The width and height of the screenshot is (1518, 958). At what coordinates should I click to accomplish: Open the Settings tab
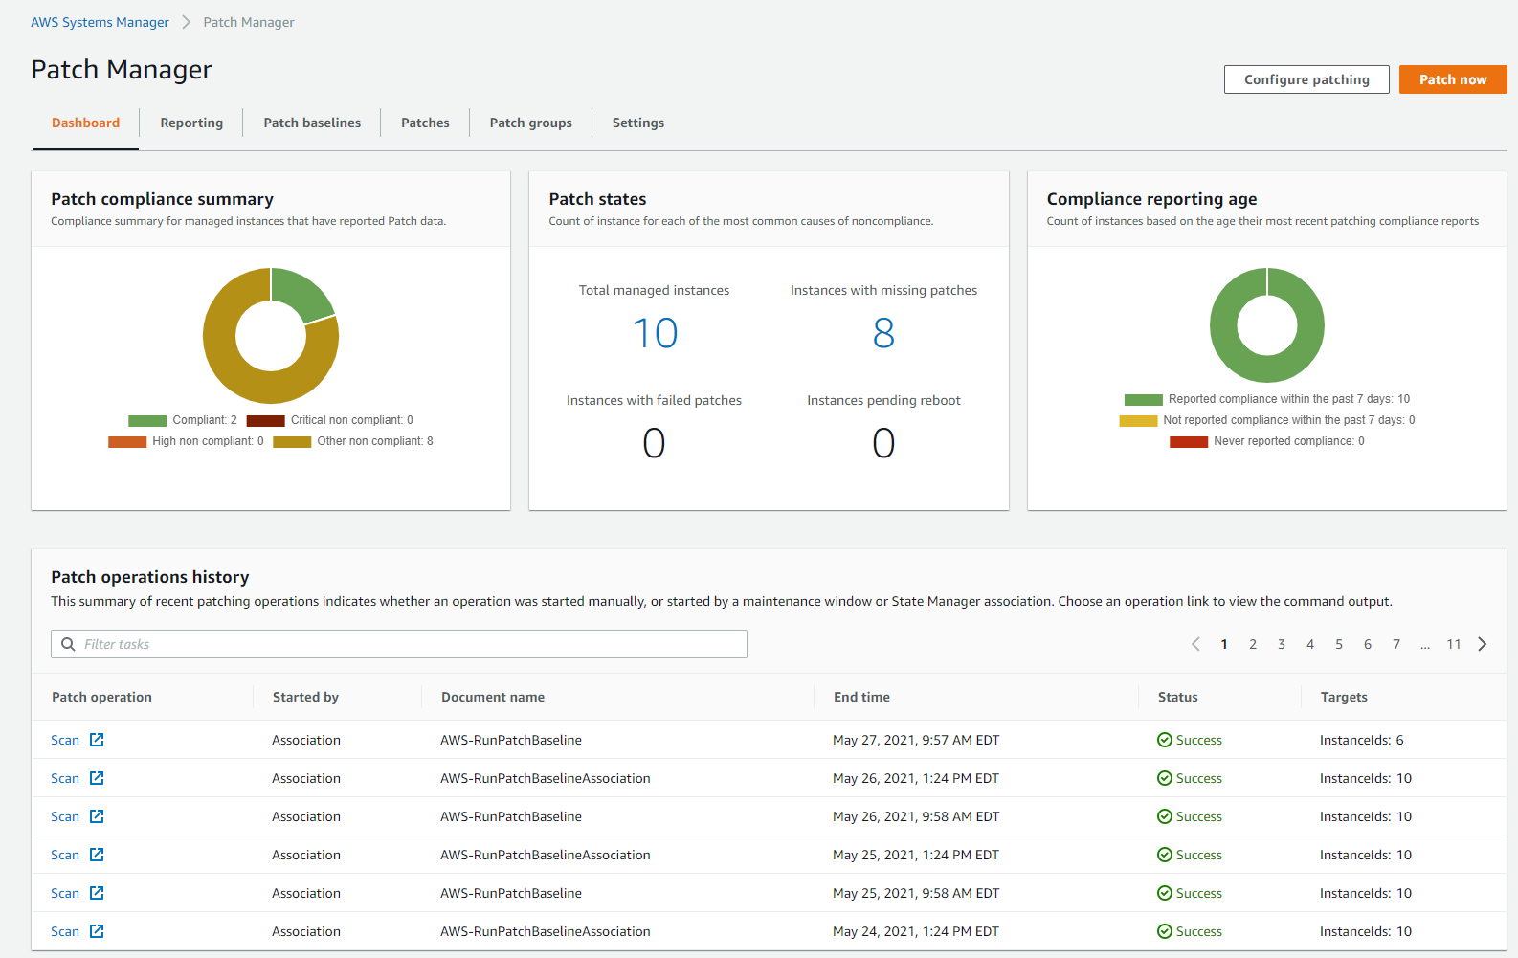pyautogui.click(x=637, y=123)
